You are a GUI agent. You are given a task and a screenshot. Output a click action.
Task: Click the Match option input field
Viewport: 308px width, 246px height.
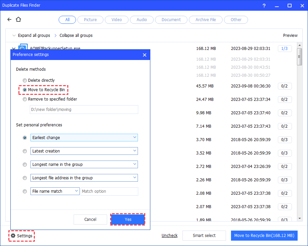(109, 191)
